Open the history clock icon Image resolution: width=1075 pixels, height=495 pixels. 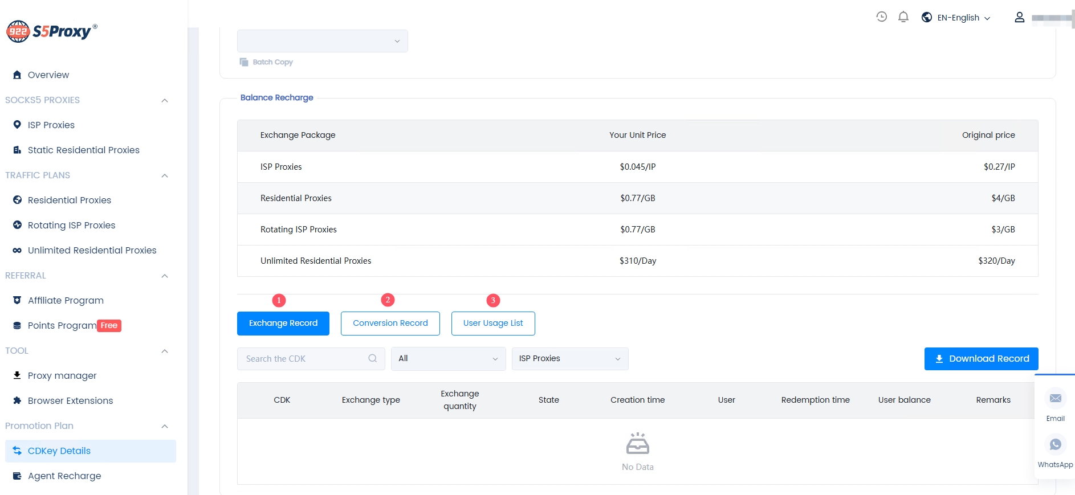pyautogui.click(x=881, y=17)
